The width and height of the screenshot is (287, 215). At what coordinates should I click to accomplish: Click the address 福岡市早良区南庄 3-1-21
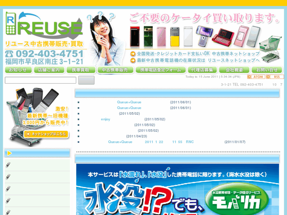pos(44,62)
